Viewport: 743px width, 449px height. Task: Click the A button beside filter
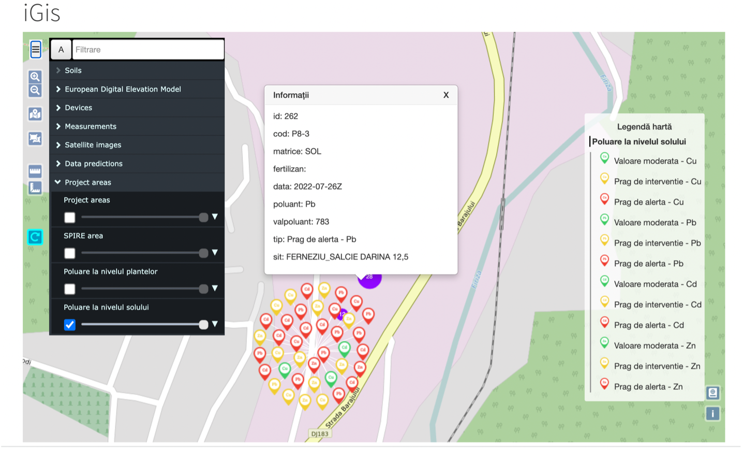click(61, 50)
